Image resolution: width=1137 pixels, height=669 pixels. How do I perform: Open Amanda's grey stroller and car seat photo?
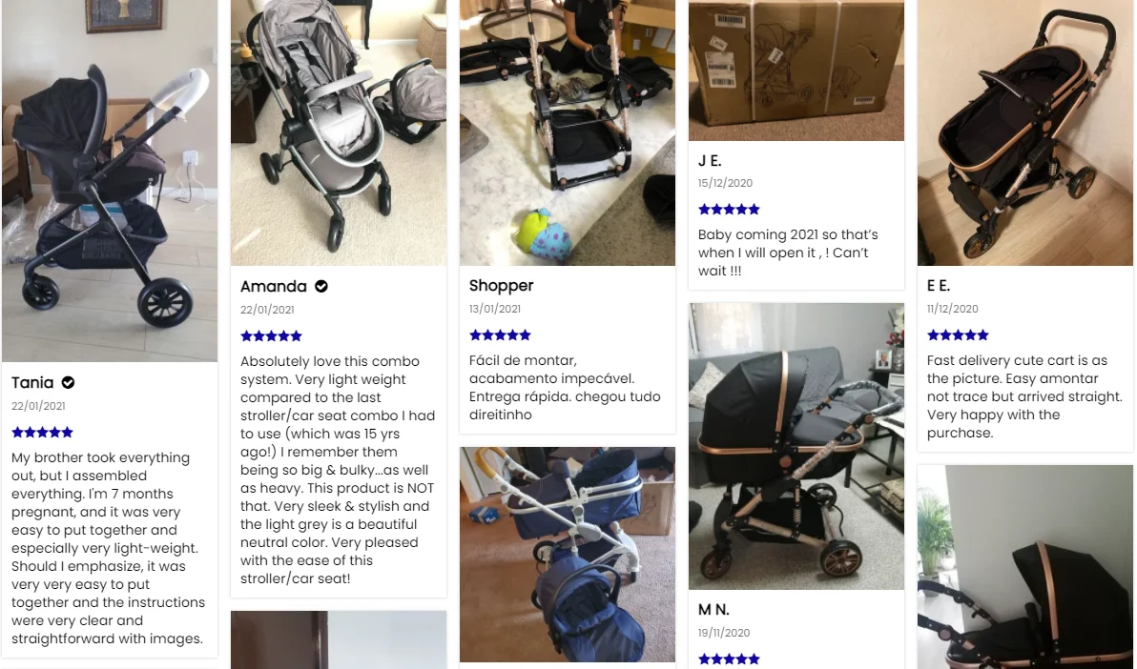click(339, 132)
